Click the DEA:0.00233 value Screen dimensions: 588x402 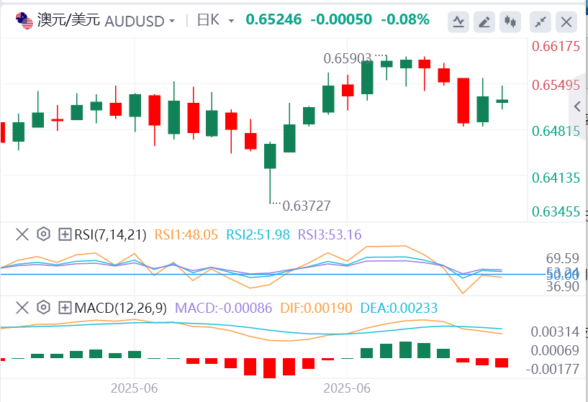pyautogui.click(x=399, y=308)
